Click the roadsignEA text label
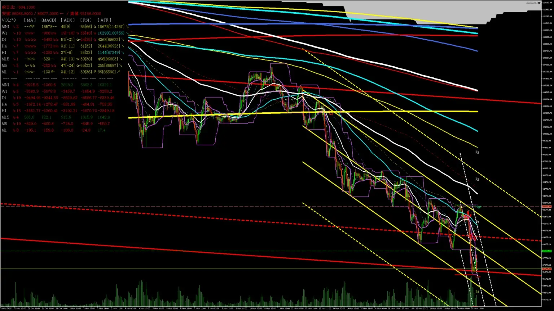Viewport: 554px width, 311px height. click(531, 3)
